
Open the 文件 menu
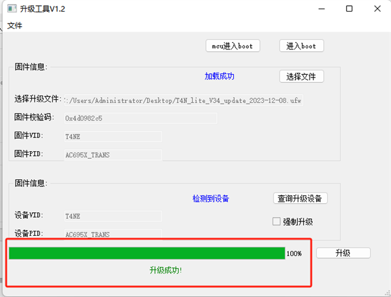14,25
